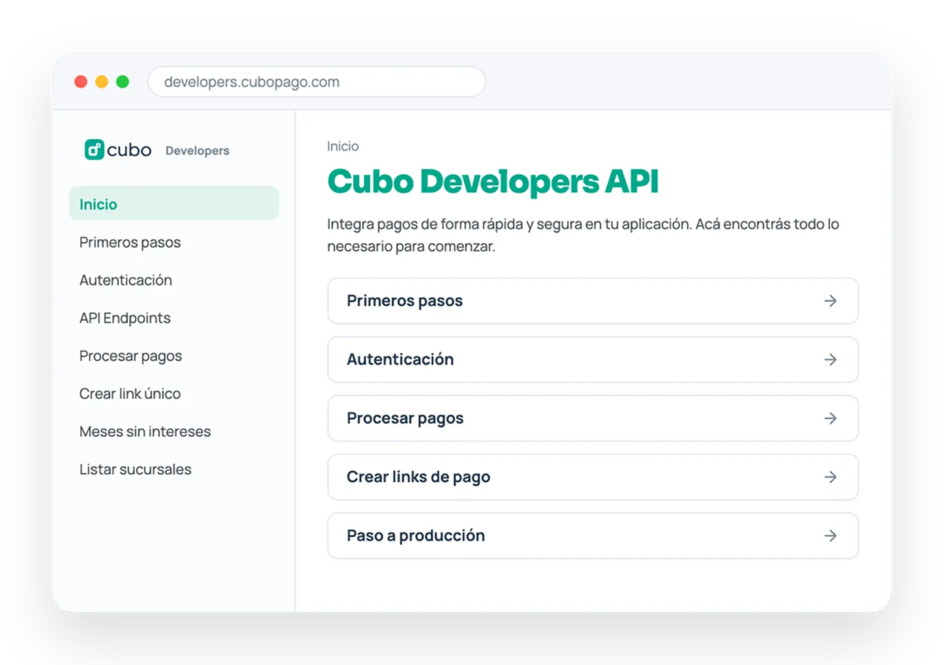
Task: Select Inicio in the sidebar
Action: (x=174, y=203)
